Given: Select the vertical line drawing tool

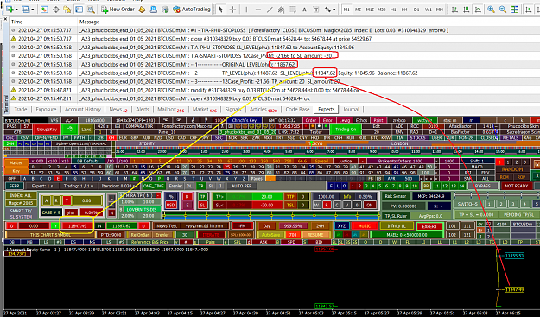Looking at the screenshot, I should [x=246, y=10].
